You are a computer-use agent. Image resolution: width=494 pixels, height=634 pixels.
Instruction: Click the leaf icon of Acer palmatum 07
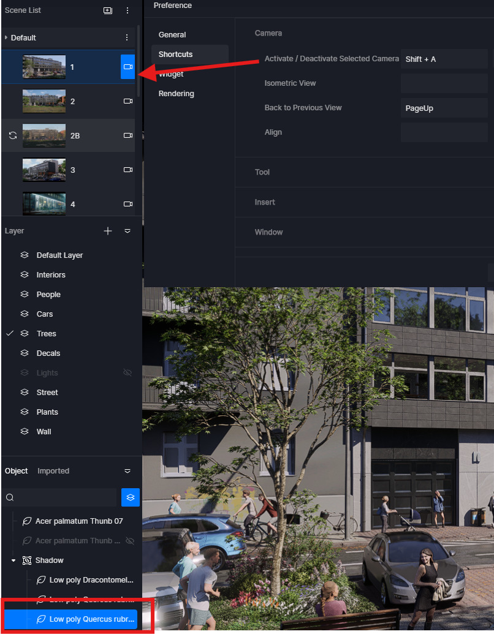(x=27, y=521)
